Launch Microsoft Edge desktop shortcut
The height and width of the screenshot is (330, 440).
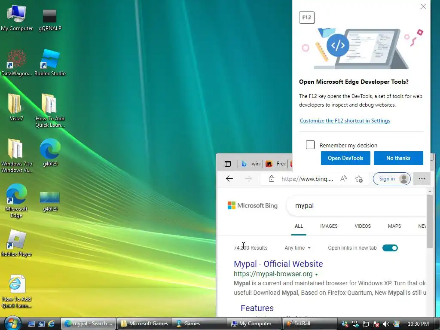point(16,200)
